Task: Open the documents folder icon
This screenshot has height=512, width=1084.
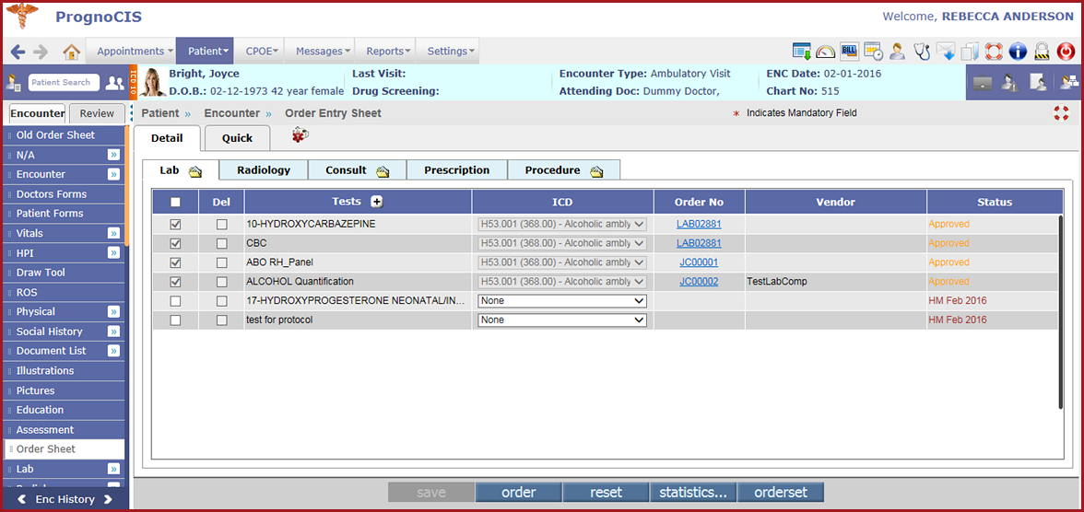Action: click(970, 52)
